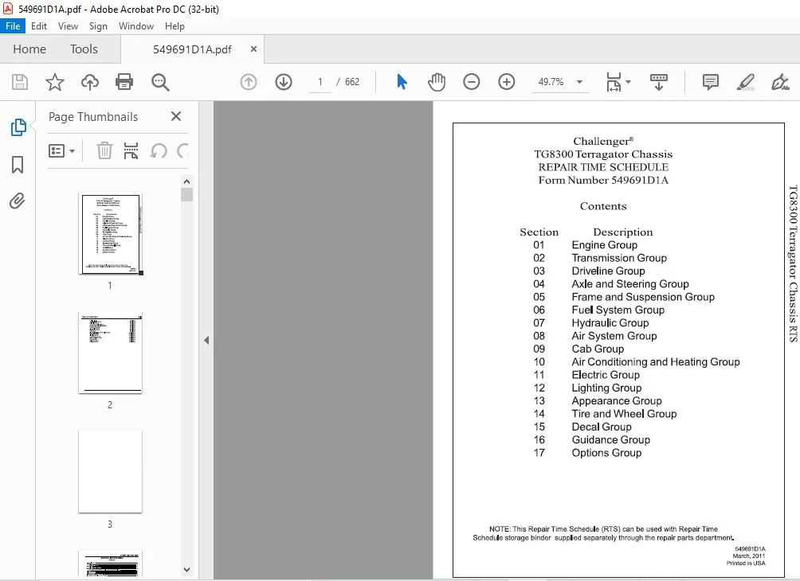Collapse the navigation pane arrow

pos(206,341)
